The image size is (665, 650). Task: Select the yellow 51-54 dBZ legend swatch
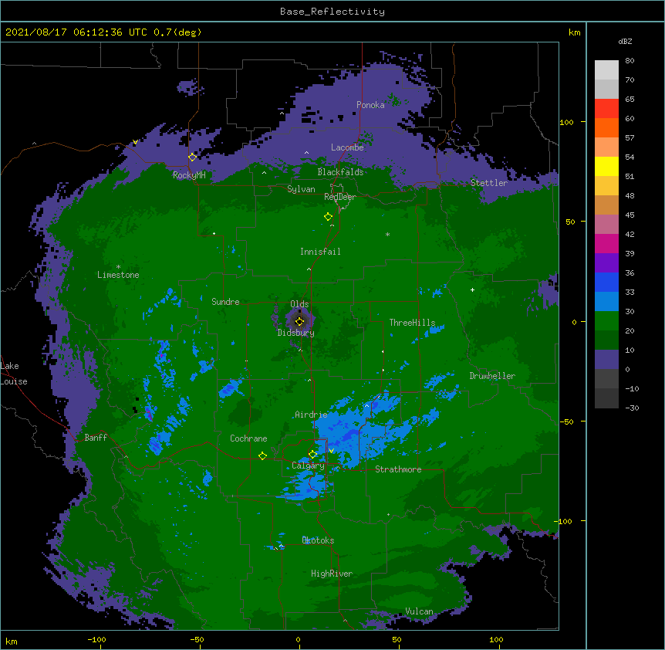point(606,166)
